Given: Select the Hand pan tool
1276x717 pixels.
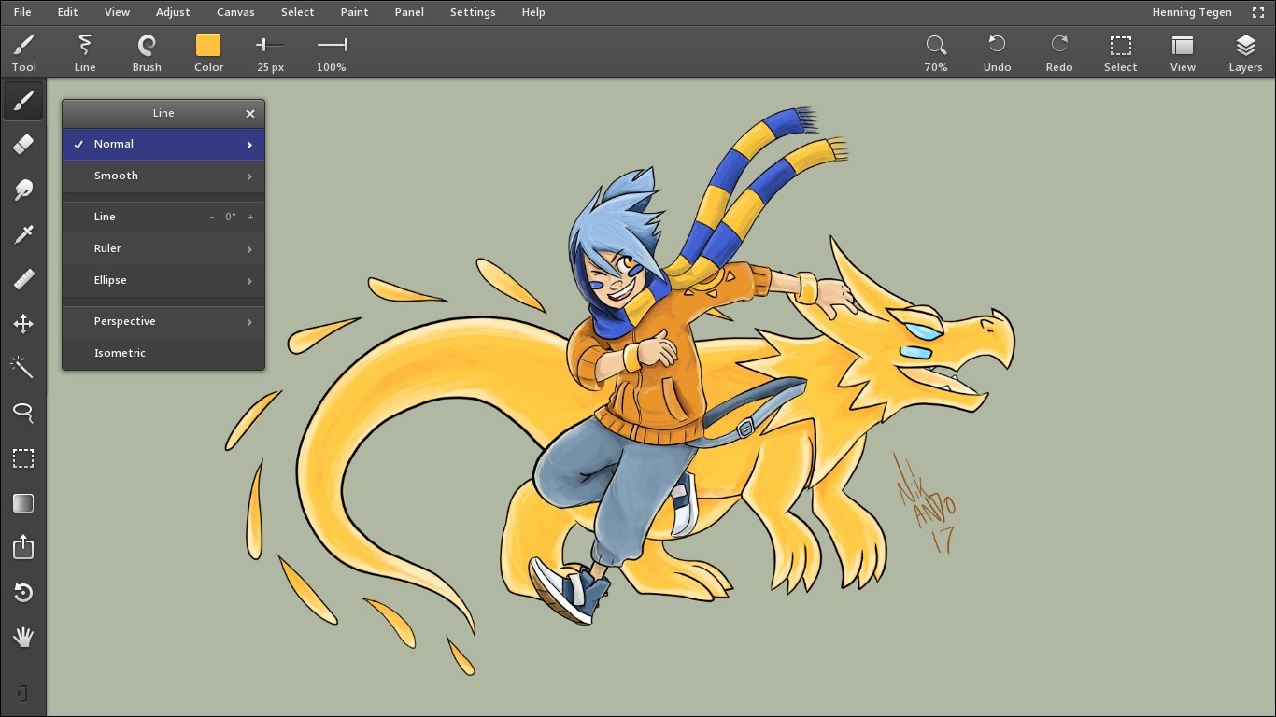Looking at the screenshot, I should (23, 638).
